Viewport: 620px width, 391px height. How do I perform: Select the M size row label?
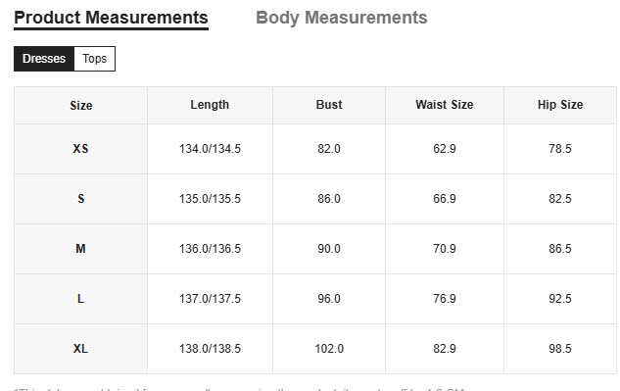80,249
